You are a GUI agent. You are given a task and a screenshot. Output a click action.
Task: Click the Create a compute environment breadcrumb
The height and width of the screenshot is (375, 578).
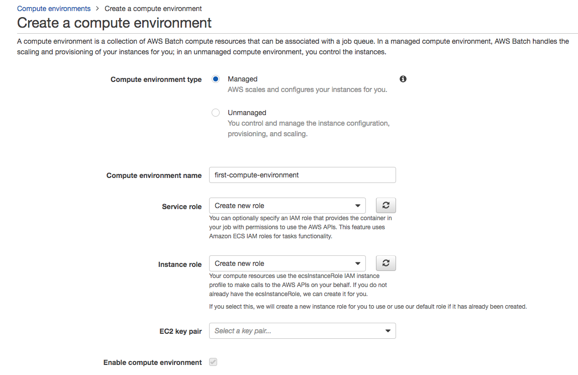coord(153,8)
